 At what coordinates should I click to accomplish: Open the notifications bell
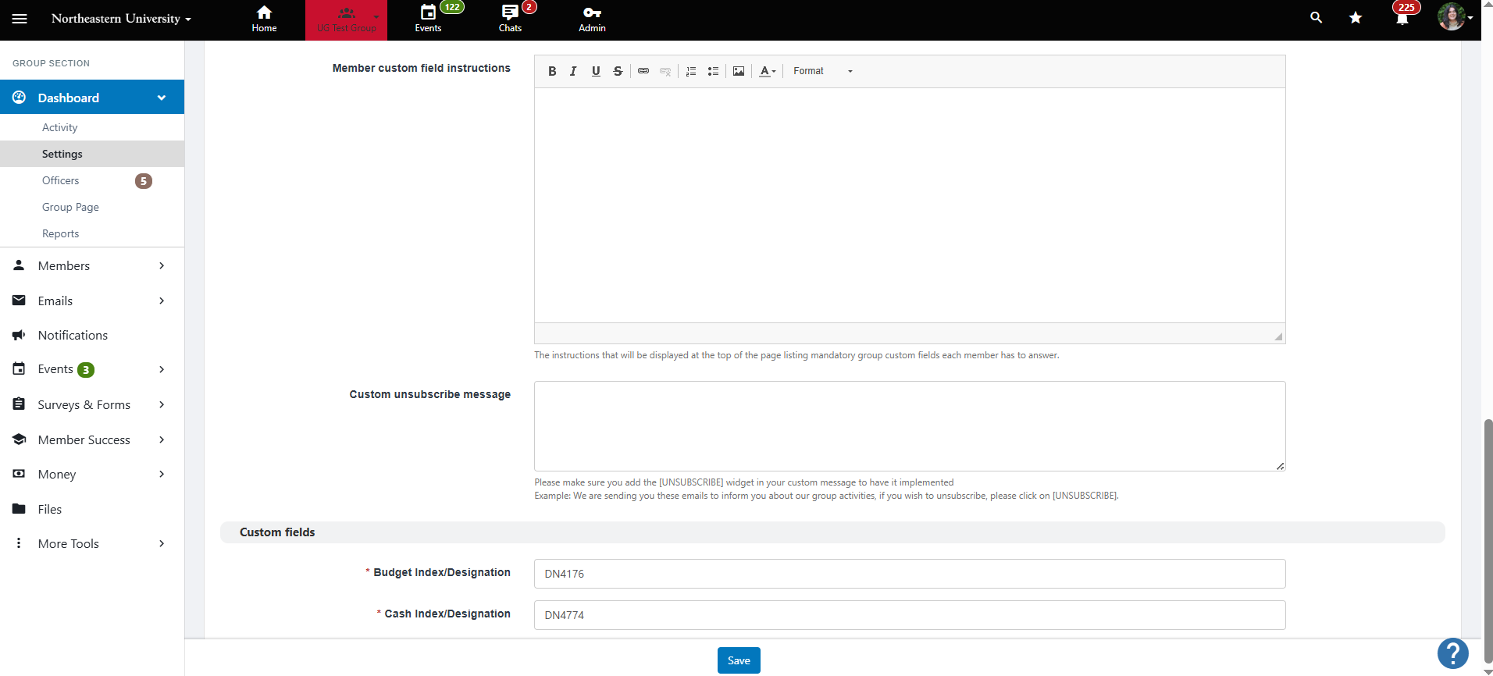coord(1403,16)
